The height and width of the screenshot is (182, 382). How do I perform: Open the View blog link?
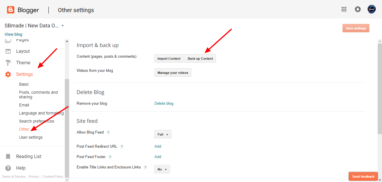click(13, 34)
